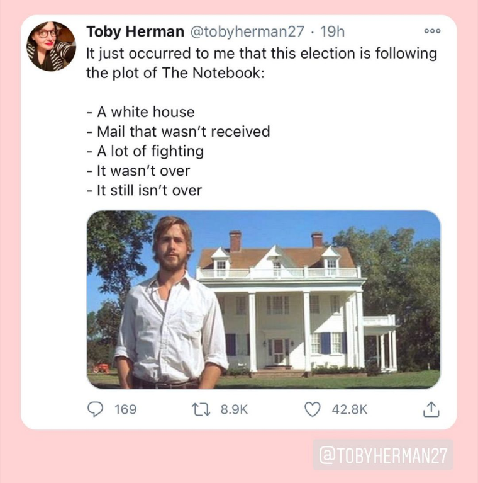
Task: Open the attached movie photo
Action: (x=264, y=299)
